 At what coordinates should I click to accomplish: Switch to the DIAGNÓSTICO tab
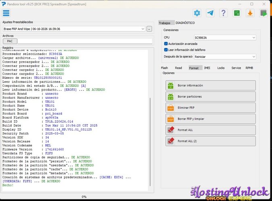click(x=185, y=23)
